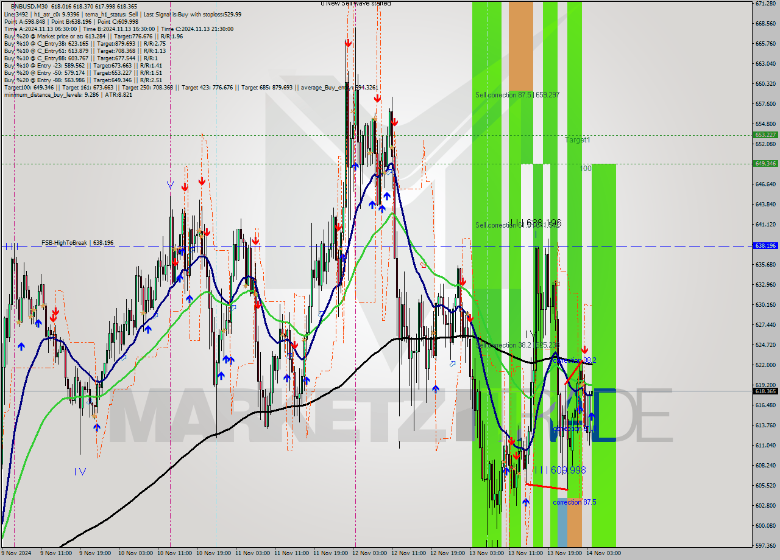Image resolution: width=780 pixels, height=560 pixels.
Task: Select the Buy %10 @ C_Entry38 line
Action: [85, 43]
